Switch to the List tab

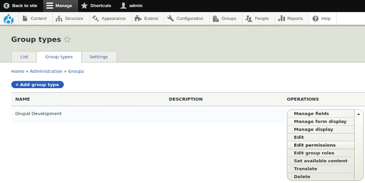24,57
